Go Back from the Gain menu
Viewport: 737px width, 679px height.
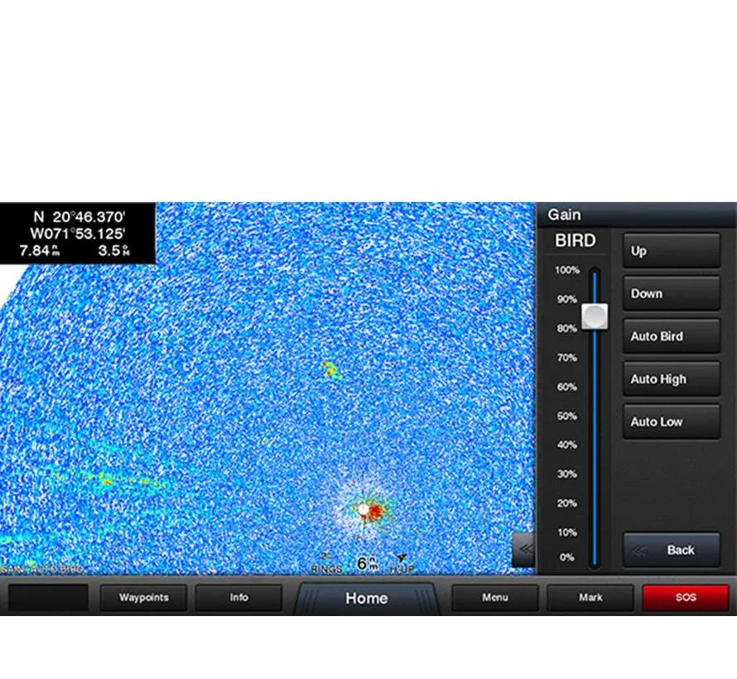coord(672,550)
